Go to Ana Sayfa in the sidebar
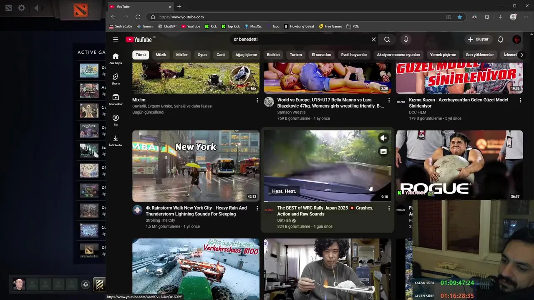Image resolution: width=534 pixels, height=300 pixels. 116,59
